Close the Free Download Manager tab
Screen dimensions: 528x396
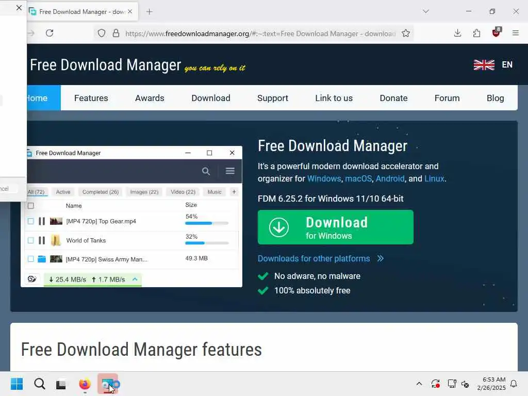(x=130, y=11)
